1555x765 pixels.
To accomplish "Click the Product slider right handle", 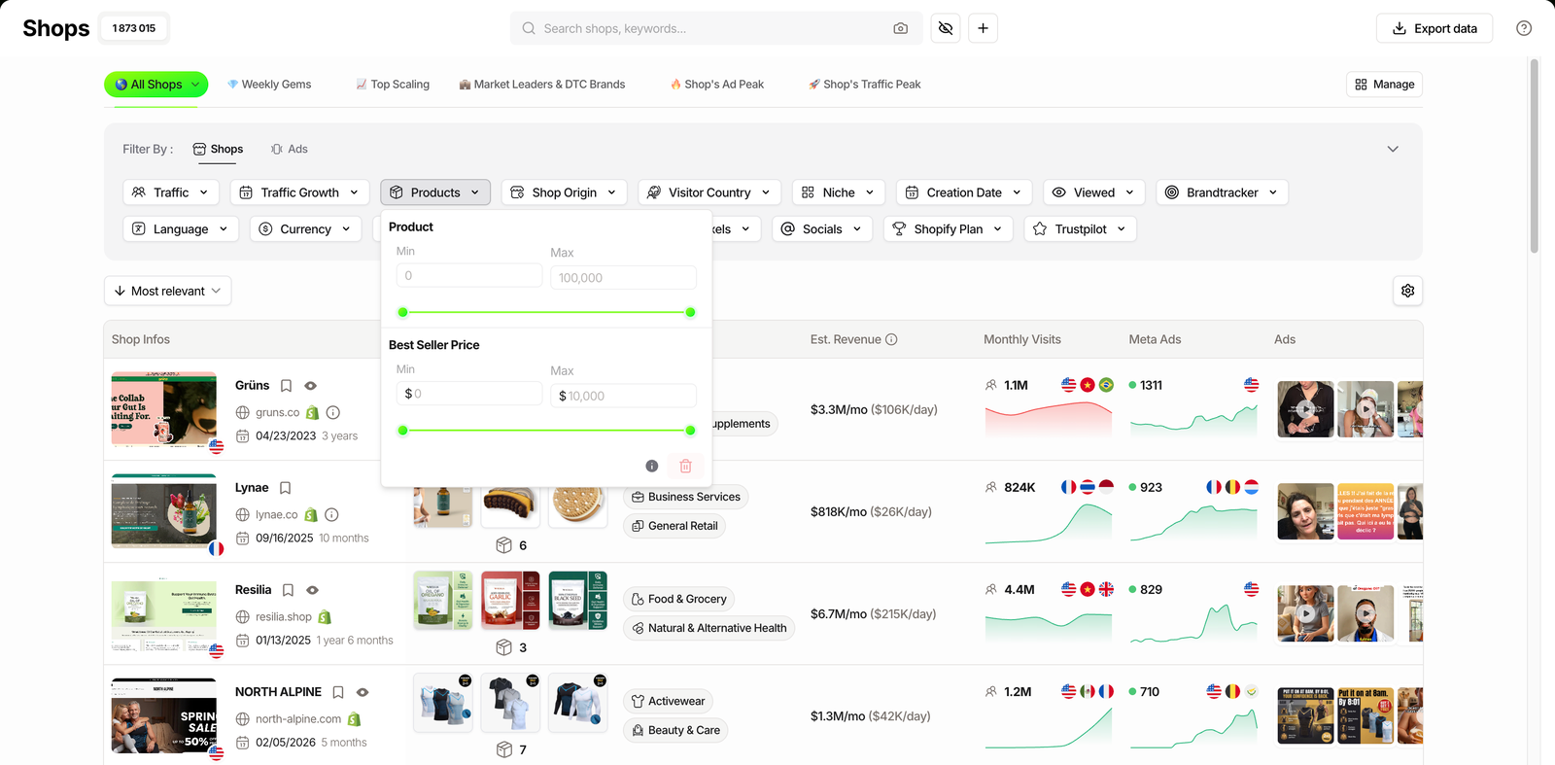I will (691, 312).
